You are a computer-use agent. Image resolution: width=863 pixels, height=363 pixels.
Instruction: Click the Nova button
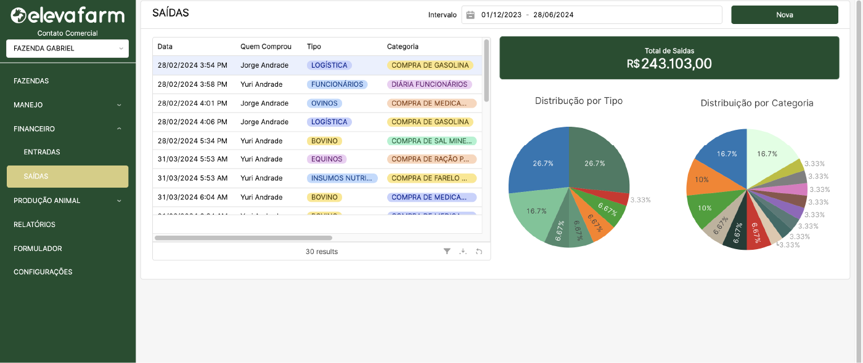[x=784, y=15]
